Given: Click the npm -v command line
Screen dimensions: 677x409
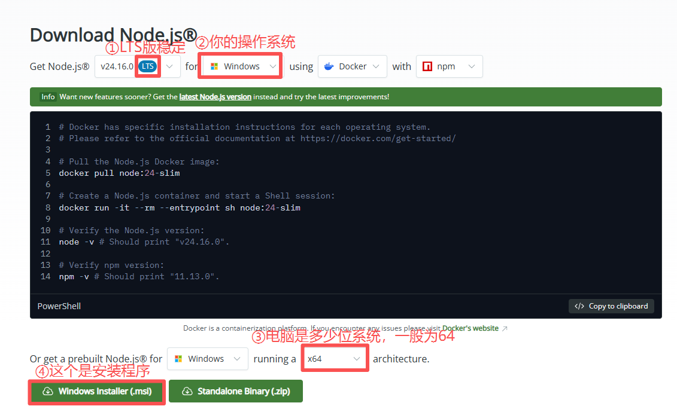Looking at the screenshot, I should tap(139, 276).
